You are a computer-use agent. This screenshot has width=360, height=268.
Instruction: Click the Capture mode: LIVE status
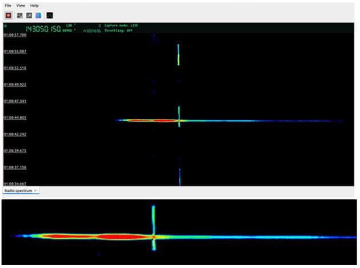coord(121,25)
